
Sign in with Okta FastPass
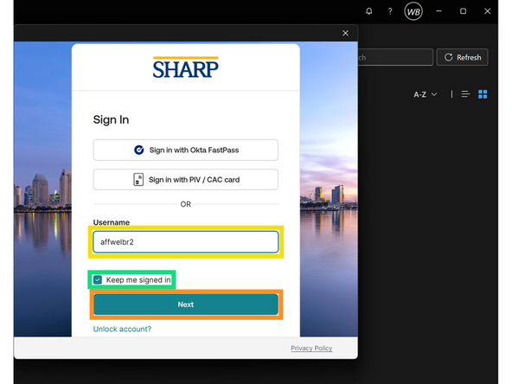click(x=185, y=150)
